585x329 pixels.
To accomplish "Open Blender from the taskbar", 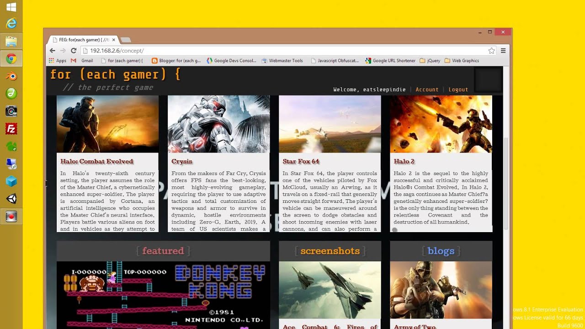I will coord(11,76).
